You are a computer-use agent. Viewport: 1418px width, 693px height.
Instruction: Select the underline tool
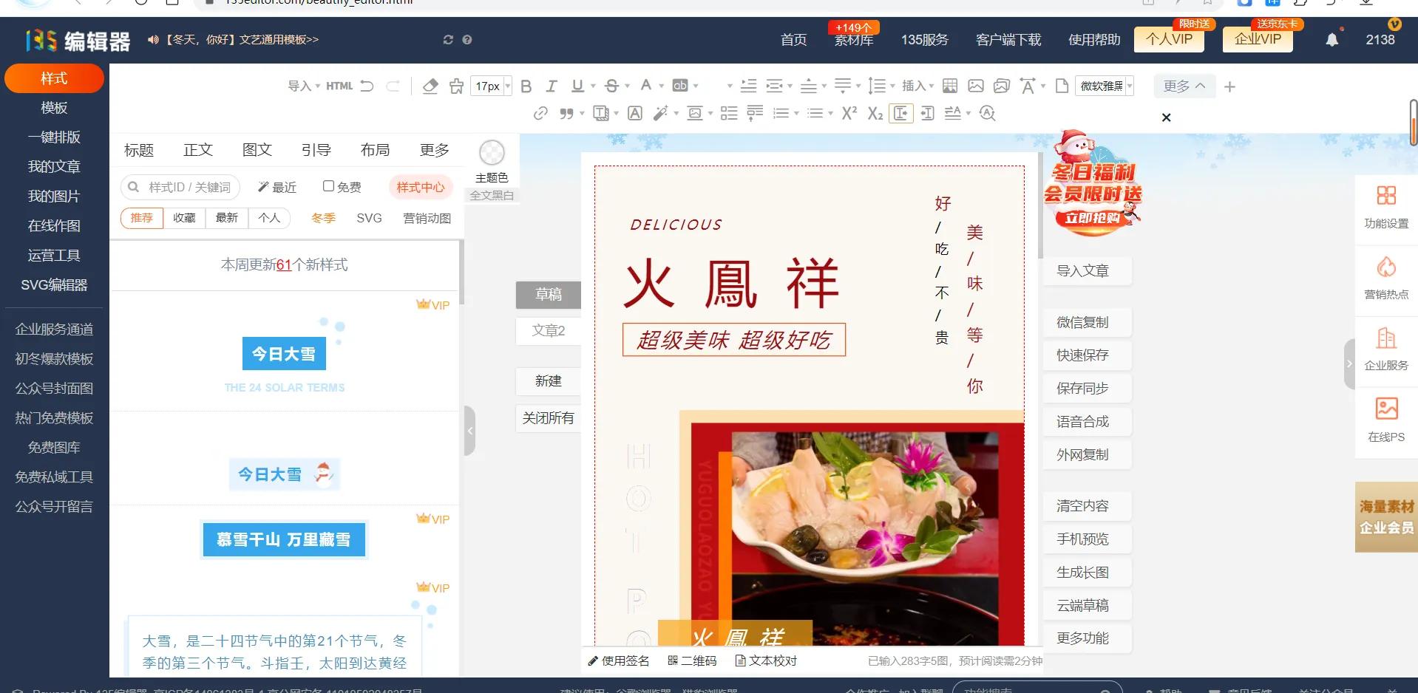click(x=577, y=86)
